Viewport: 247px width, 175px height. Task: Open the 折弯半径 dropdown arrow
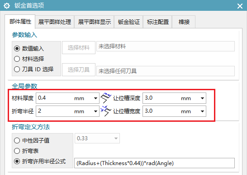click(95, 111)
